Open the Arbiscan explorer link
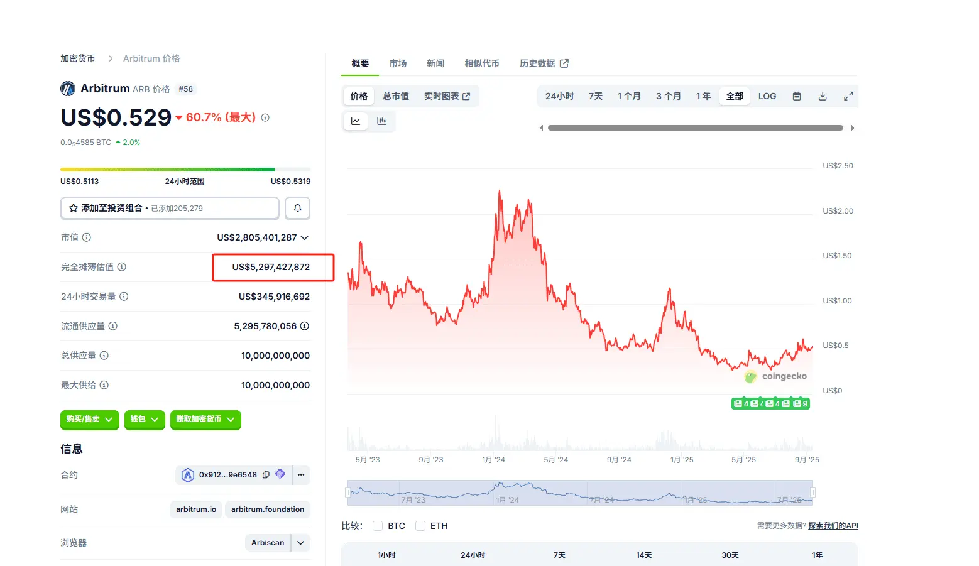This screenshot has height=566, width=979. [x=268, y=543]
